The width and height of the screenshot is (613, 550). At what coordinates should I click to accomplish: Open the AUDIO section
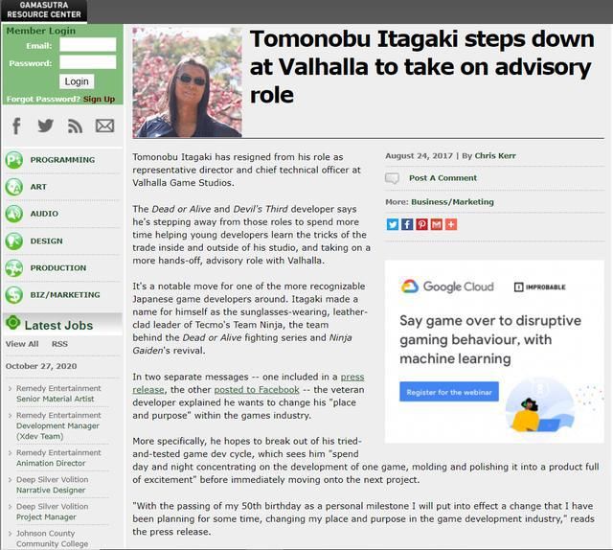pyautogui.click(x=44, y=214)
